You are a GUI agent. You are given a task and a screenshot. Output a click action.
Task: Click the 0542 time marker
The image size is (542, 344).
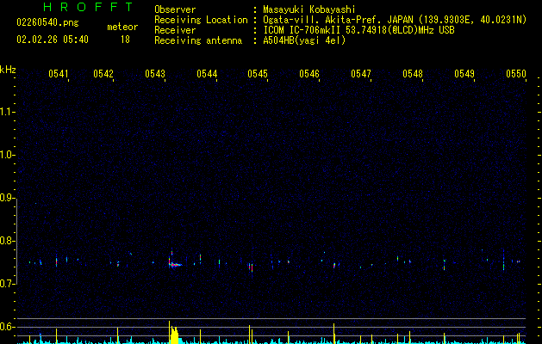tap(103, 74)
